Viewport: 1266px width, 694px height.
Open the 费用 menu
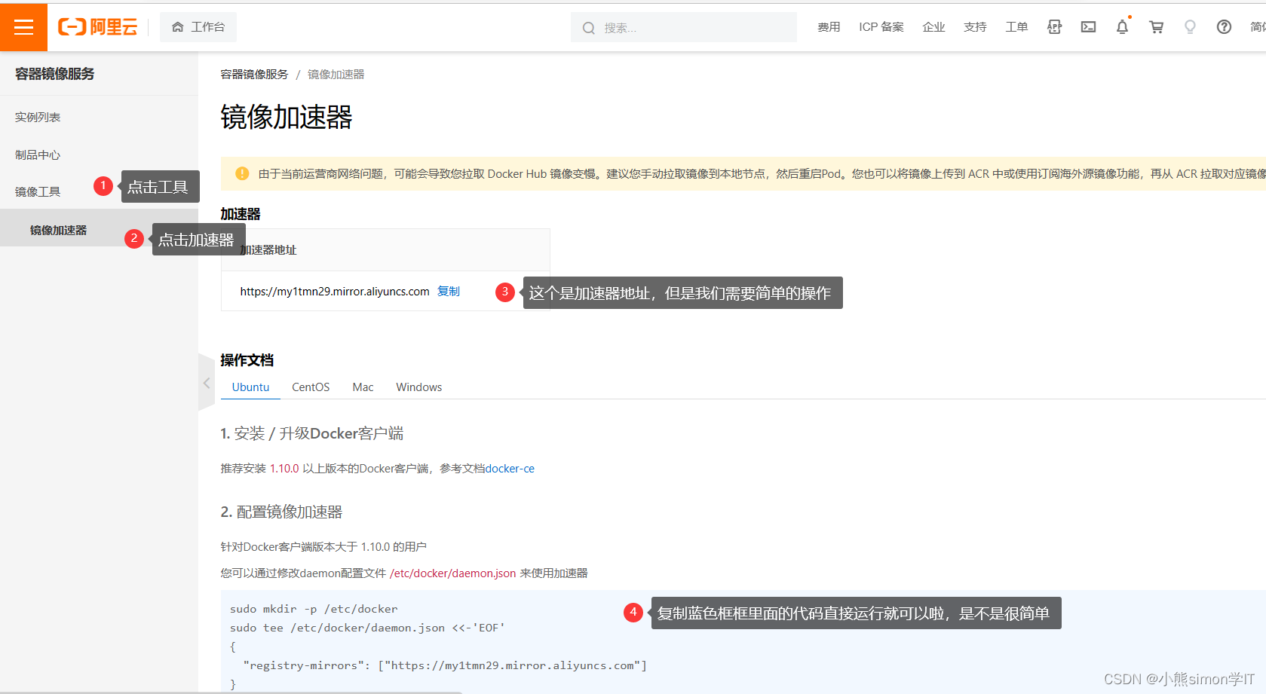[829, 27]
